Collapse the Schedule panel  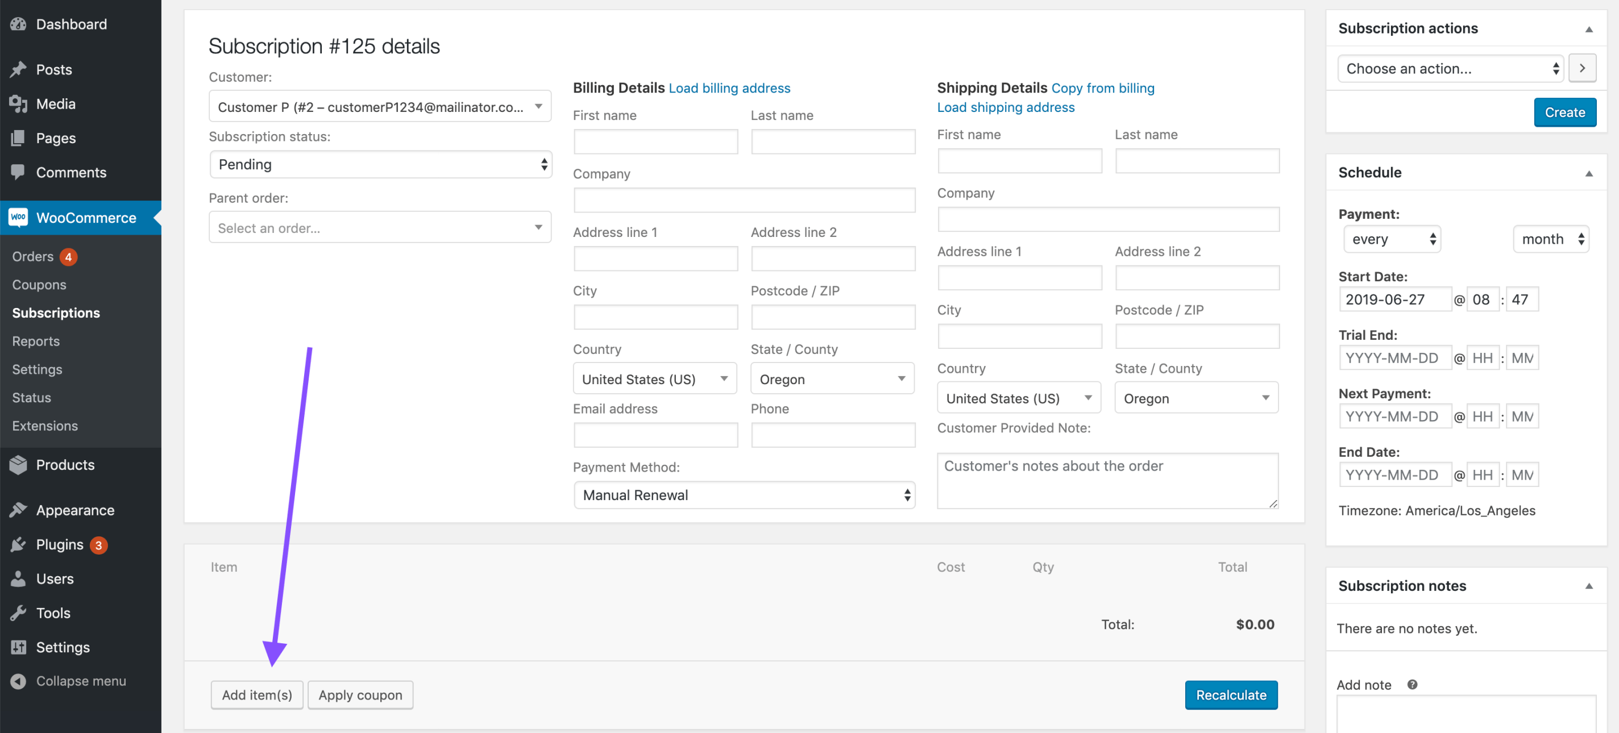(1589, 173)
